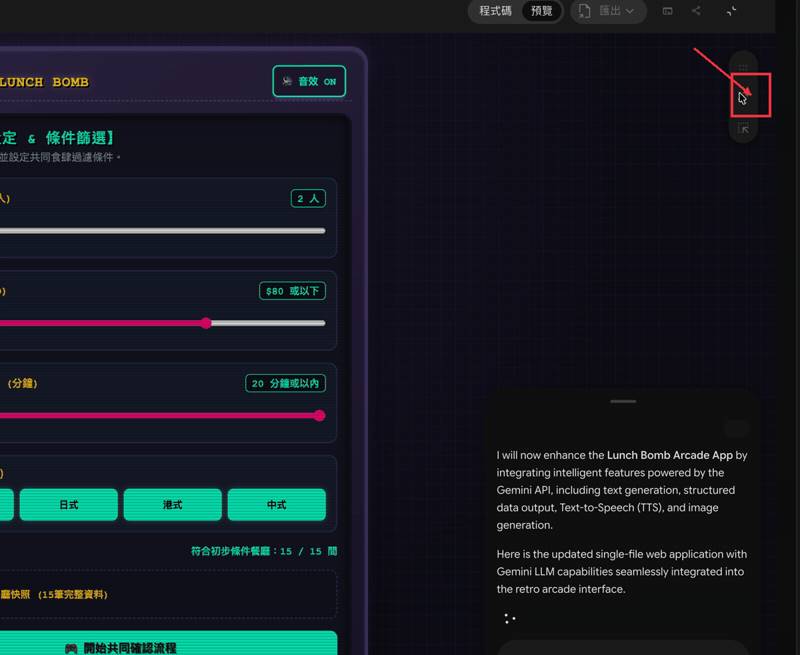The width and height of the screenshot is (800, 655).
Task: Toggle the 日式 cuisine filter
Action: [69, 505]
